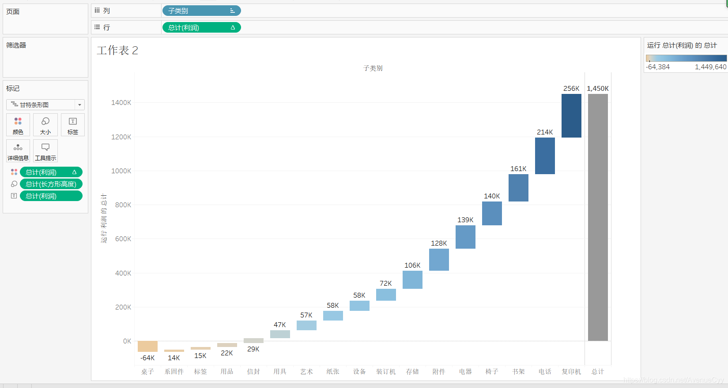Click the 系固件 category axis label
728x388 pixels.
point(174,371)
